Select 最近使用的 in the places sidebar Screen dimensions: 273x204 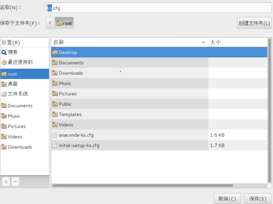tap(25, 62)
